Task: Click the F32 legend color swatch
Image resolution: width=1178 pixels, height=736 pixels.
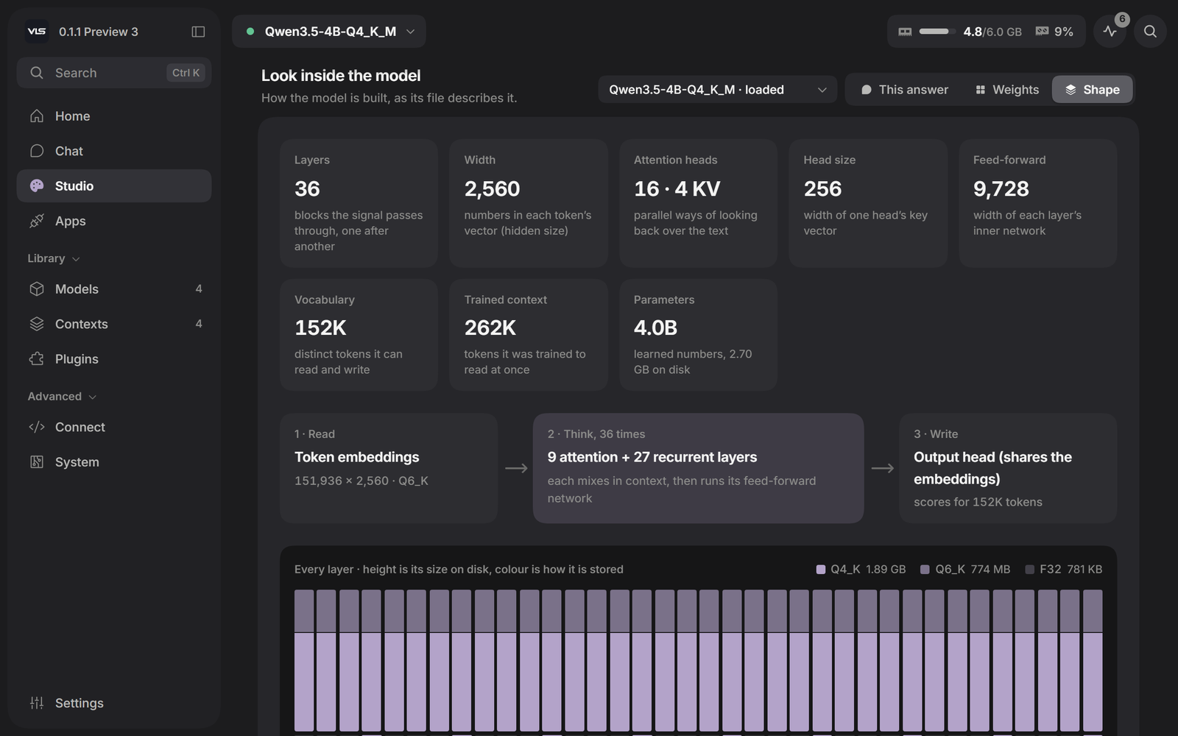Action: [x=1030, y=569]
